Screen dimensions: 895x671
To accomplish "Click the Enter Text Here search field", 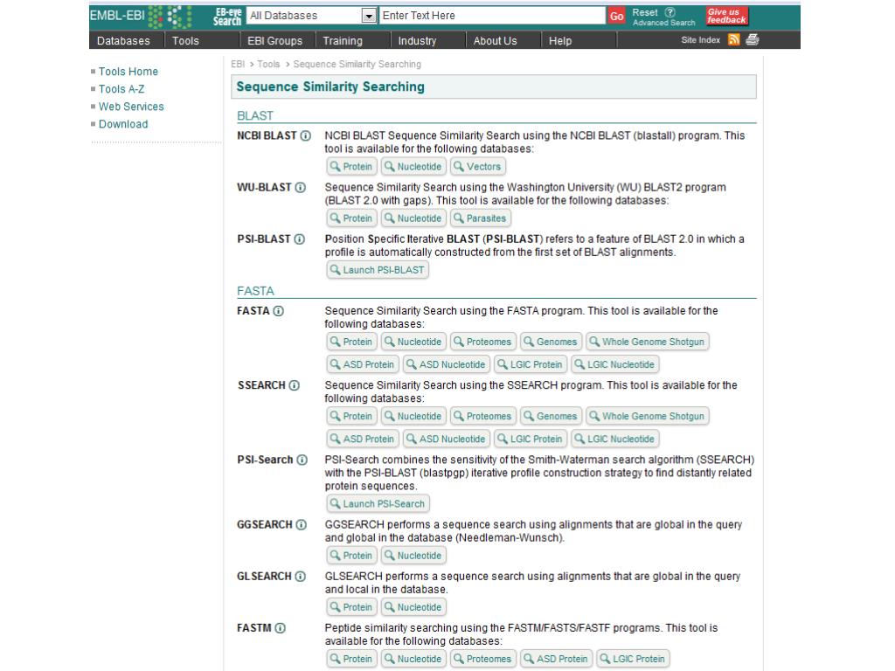I will 492,16.
